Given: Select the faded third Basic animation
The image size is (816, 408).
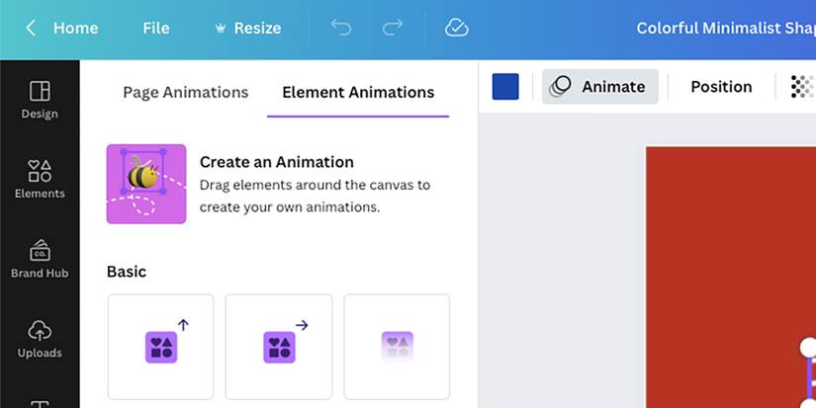Looking at the screenshot, I should coord(397,346).
